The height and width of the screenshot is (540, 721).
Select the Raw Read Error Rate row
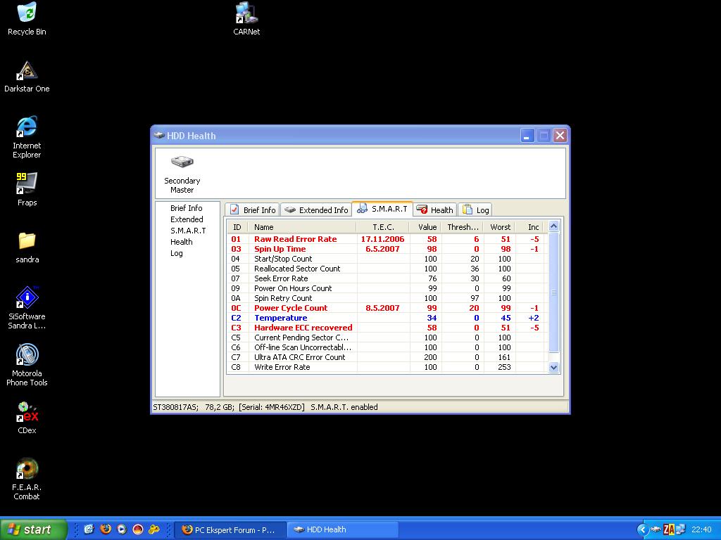point(296,239)
